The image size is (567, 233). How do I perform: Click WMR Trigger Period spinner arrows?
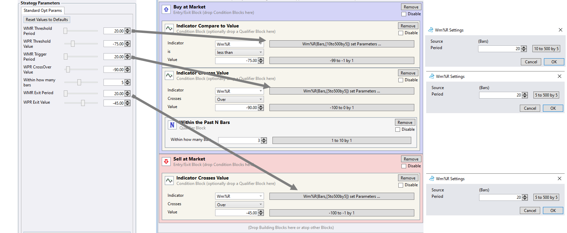point(127,57)
